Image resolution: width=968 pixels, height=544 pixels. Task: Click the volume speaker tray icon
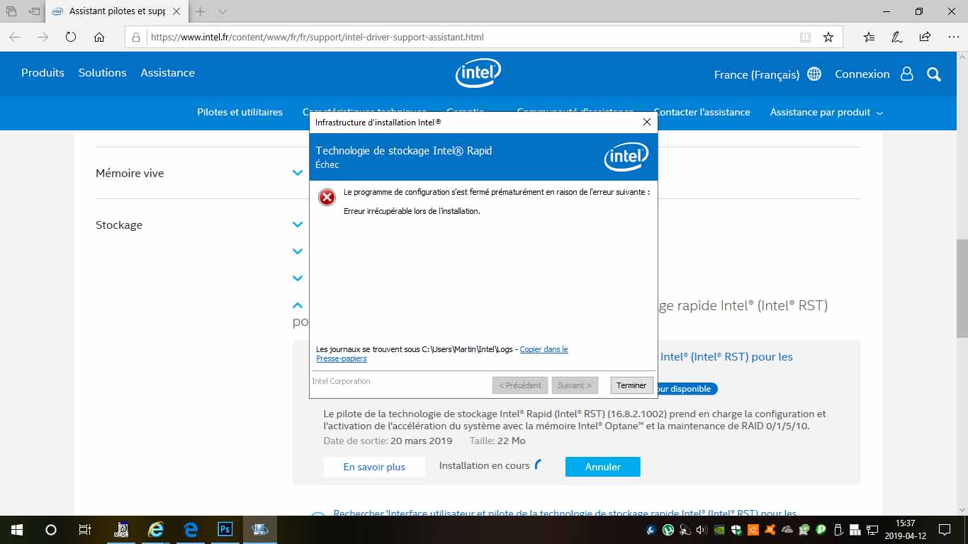[x=702, y=529]
